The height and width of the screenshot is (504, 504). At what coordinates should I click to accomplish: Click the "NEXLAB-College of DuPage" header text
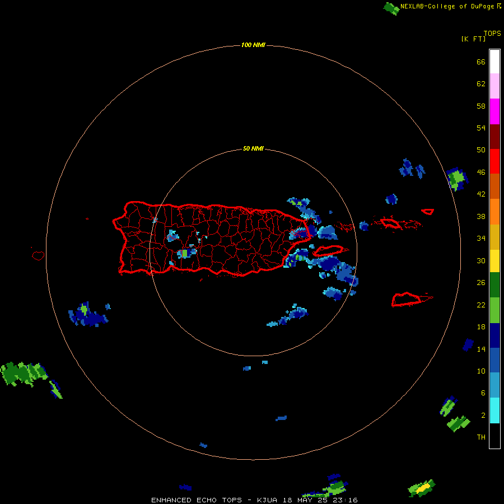(447, 6)
